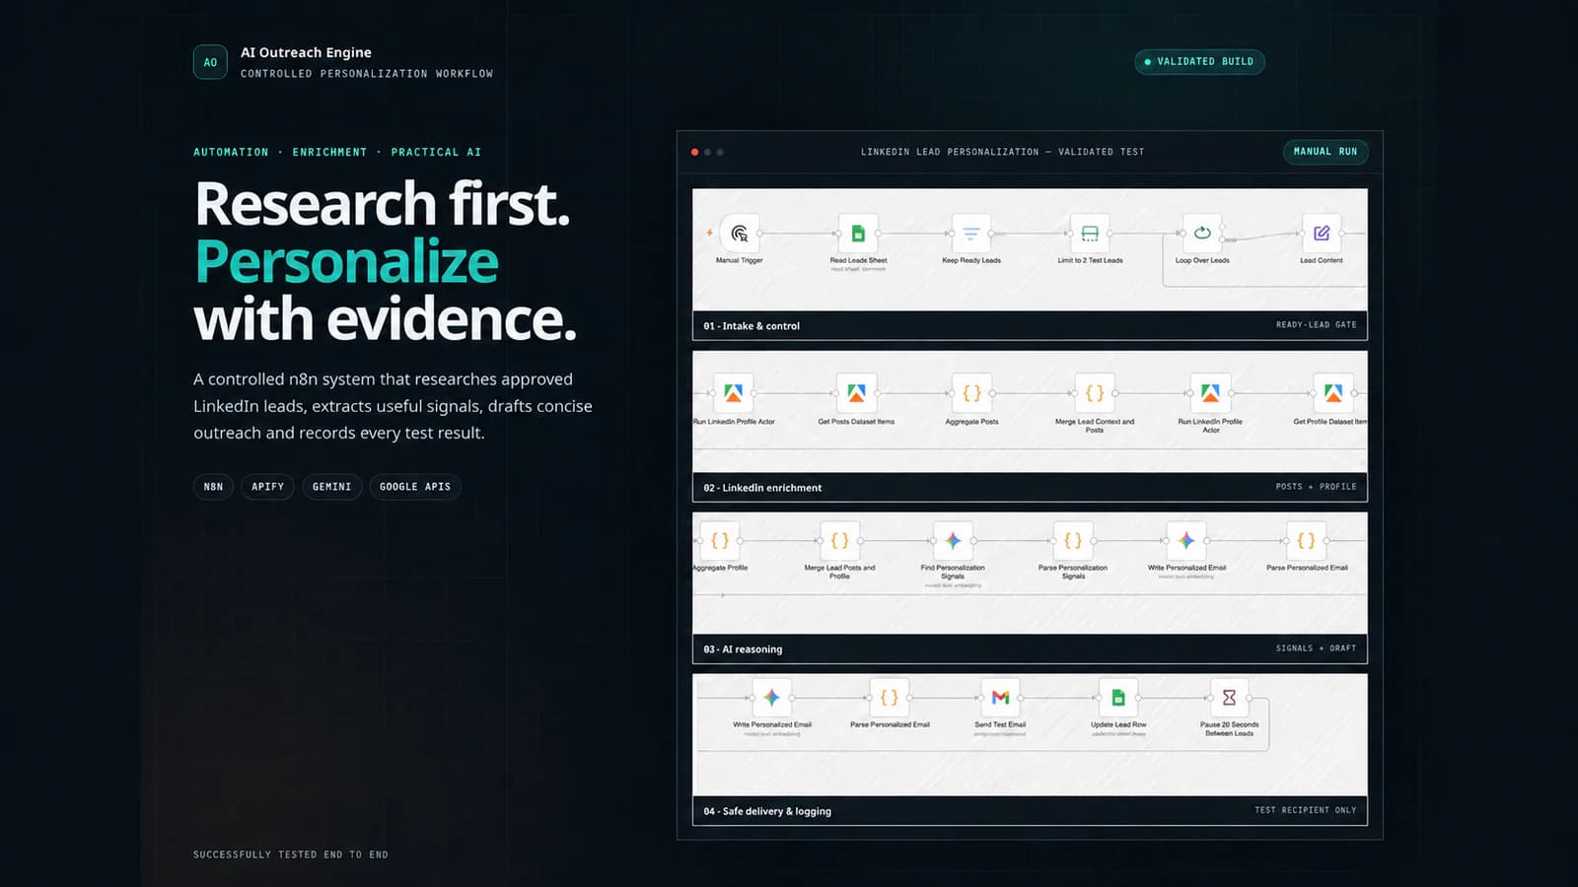Click the MANUAL RUN button
This screenshot has height=887, width=1578.
click(1326, 152)
